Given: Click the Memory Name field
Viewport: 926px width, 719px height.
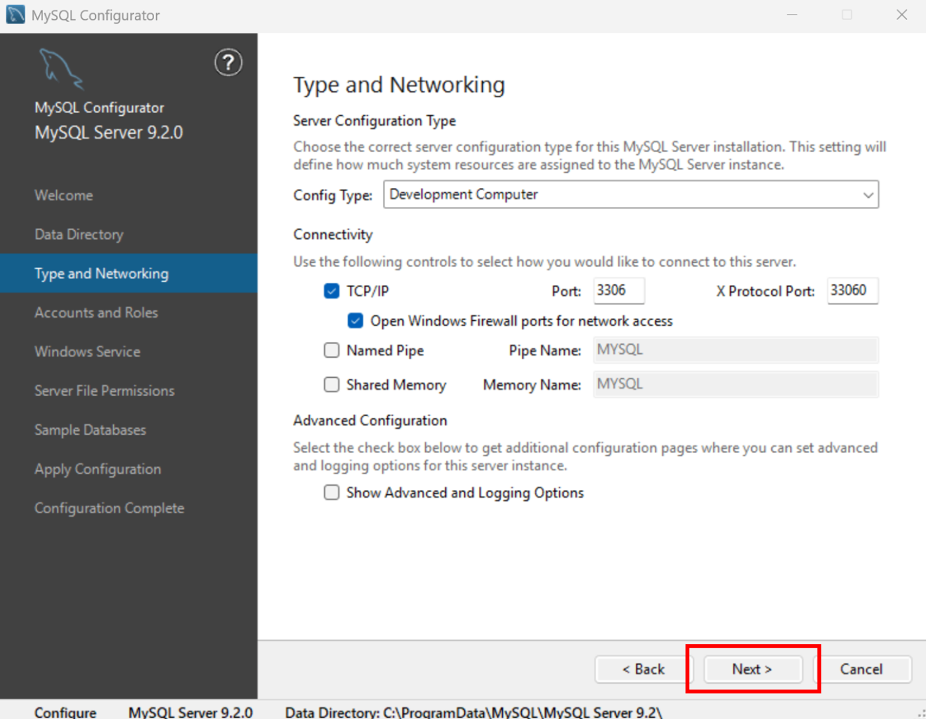Looking at the screenshot, I should coord(736,384).
